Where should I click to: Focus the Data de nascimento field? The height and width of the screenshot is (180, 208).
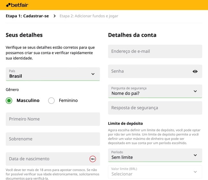tap(53, 159)
